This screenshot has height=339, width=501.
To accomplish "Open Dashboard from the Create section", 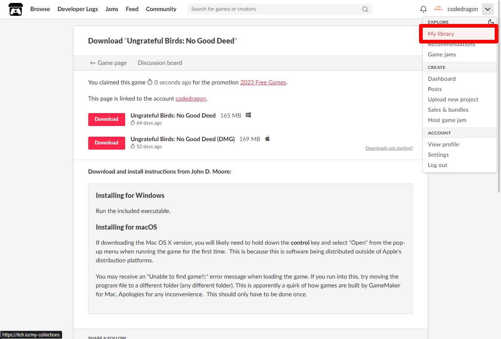I will click(442, 79).
